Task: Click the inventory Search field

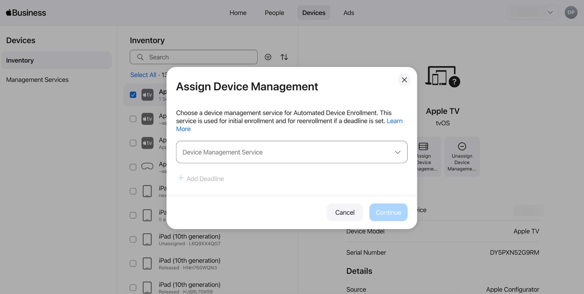Action: tap(194, 57)
